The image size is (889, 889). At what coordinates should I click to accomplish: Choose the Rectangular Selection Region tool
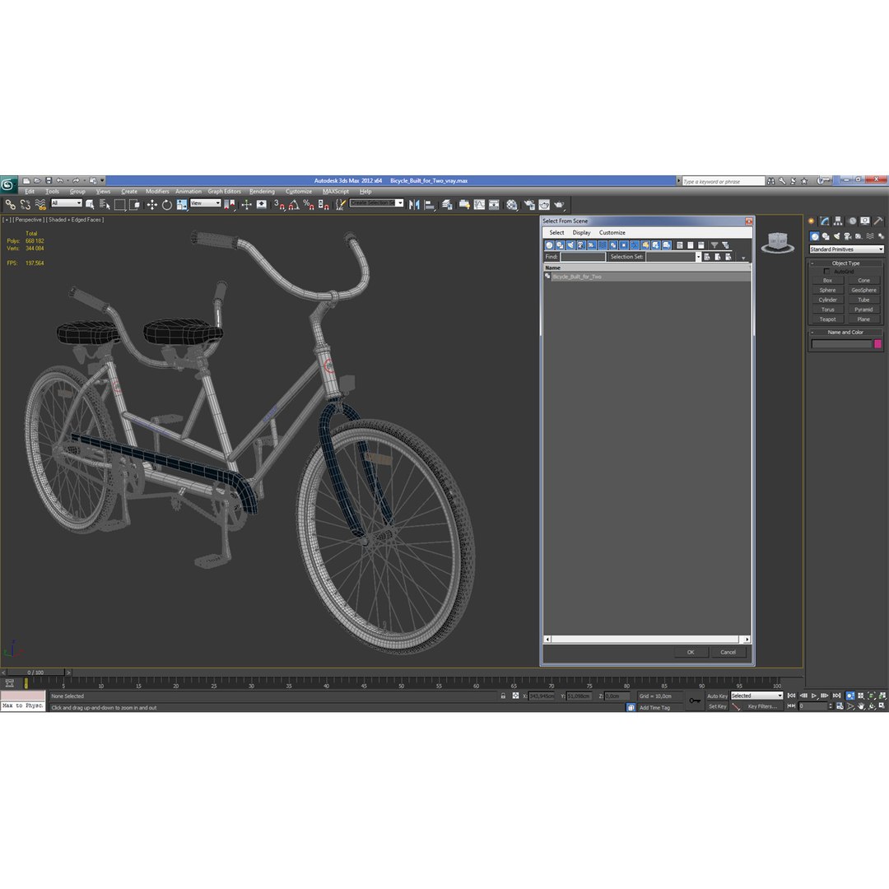pos(119,205)
